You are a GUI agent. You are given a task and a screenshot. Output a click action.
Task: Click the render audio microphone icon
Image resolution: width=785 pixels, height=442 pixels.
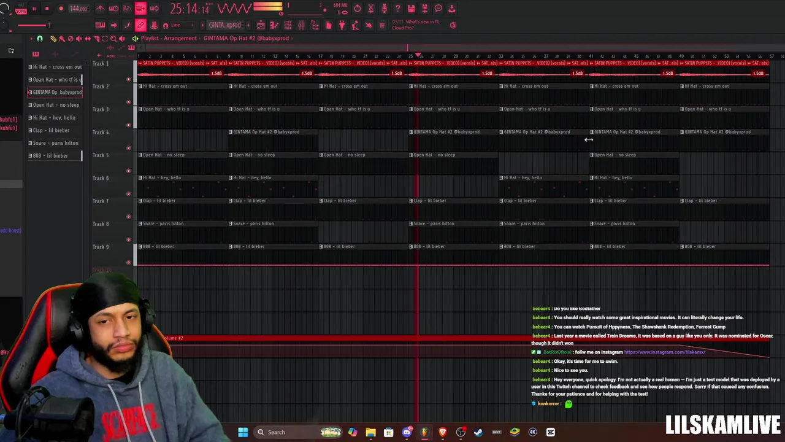click(x=384, y=9)
